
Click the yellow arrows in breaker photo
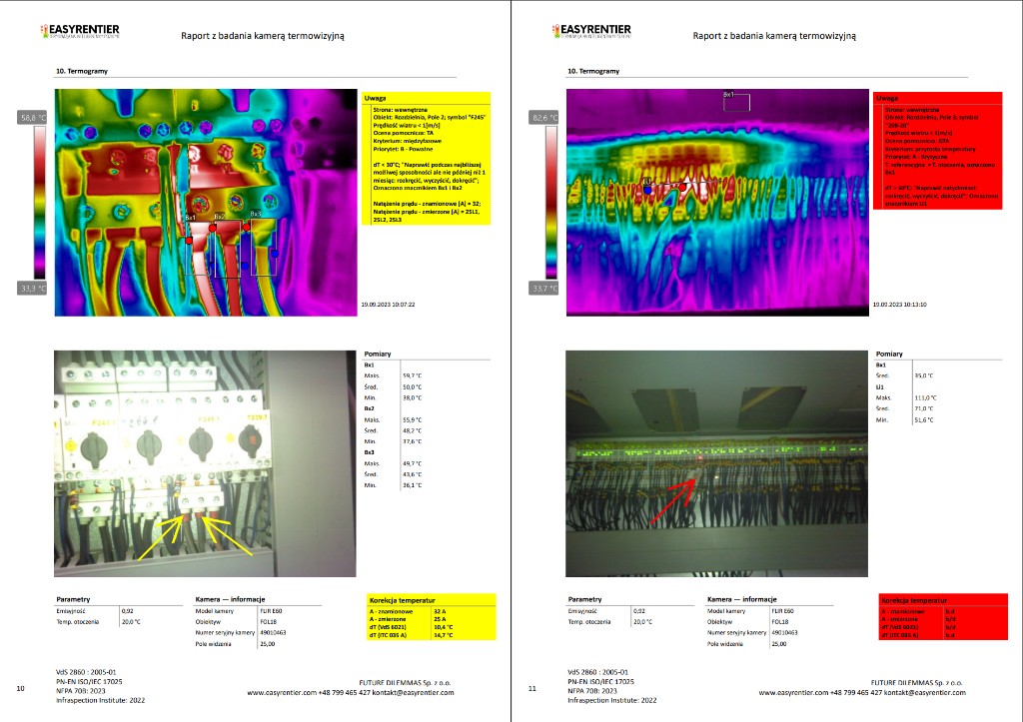pos(195,537)
